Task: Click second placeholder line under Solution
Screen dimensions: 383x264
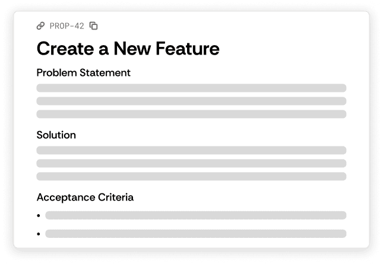Action: click(x=191, y=163)
